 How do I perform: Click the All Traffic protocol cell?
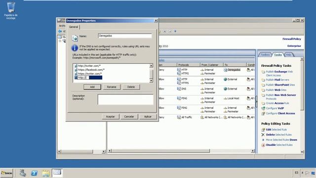[x=184, y=117]
